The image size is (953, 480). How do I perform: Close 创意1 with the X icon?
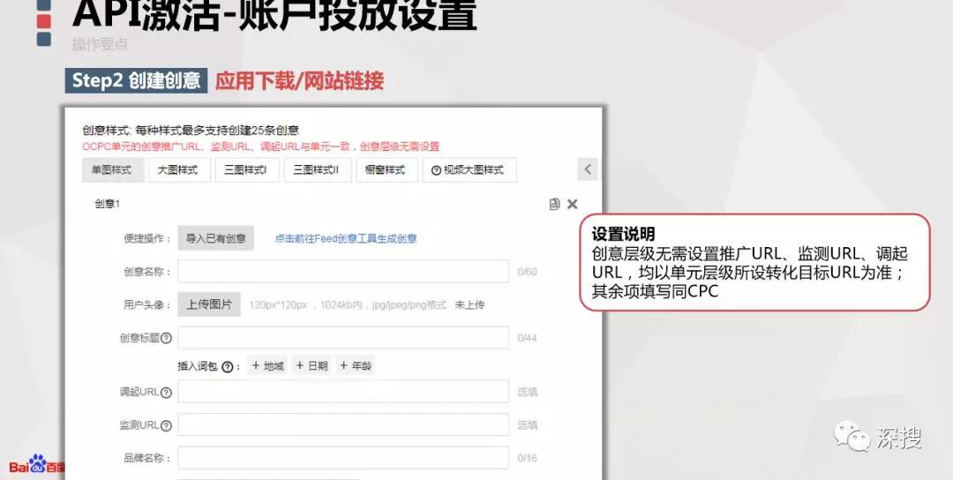(x=572, y=204)
